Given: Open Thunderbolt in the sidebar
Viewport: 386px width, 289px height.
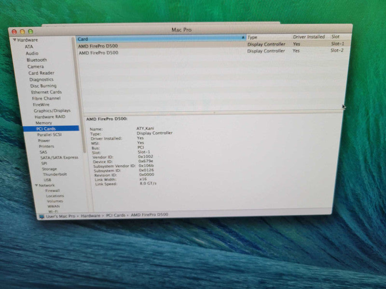Looking at the screenshot, I should pos(55,174).
